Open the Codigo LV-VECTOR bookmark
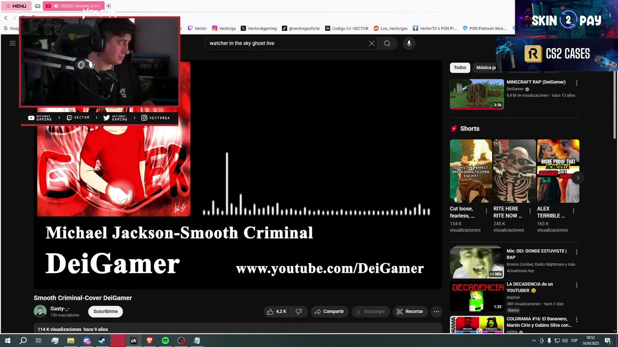 click(x=347, y=28)
